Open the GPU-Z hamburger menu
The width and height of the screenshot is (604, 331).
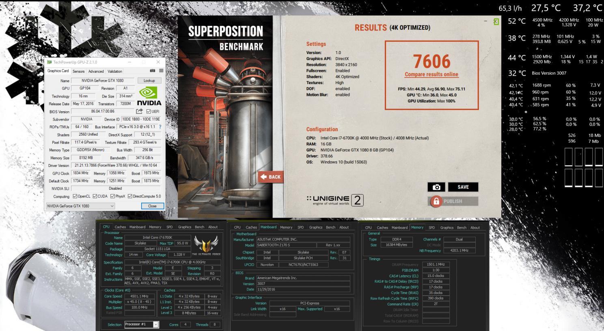161,71
